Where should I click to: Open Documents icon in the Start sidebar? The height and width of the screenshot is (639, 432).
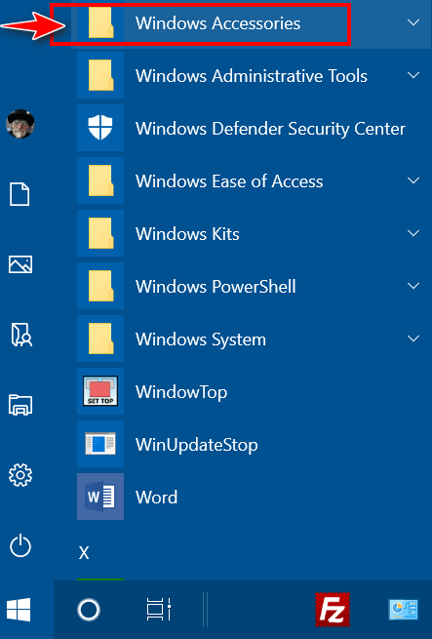click(20, 194)
